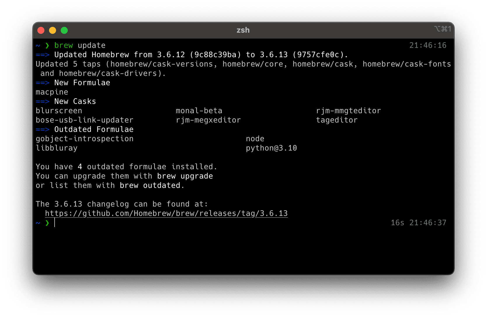Open the Homebrew 3.6.13 changelog GitHub link

point(166,213)
